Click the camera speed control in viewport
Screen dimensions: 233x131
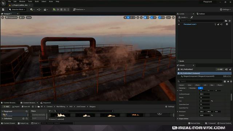click(168, 17)
